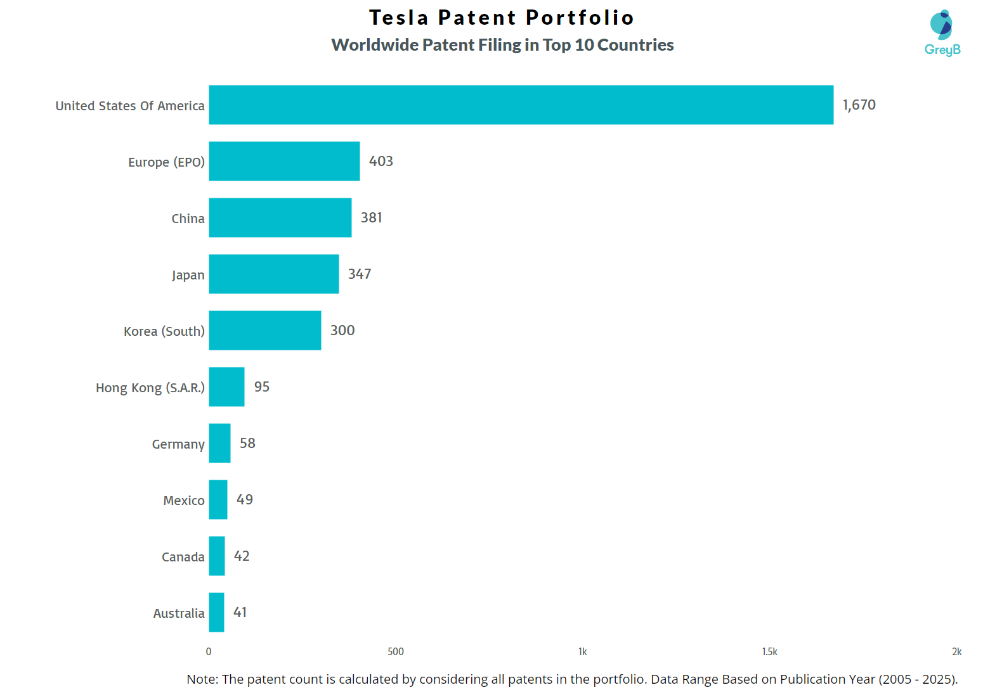Click the Tesla Patent Portfolio title
The height and width of the screenshot is (697, 983).
(x=502, y=18)
